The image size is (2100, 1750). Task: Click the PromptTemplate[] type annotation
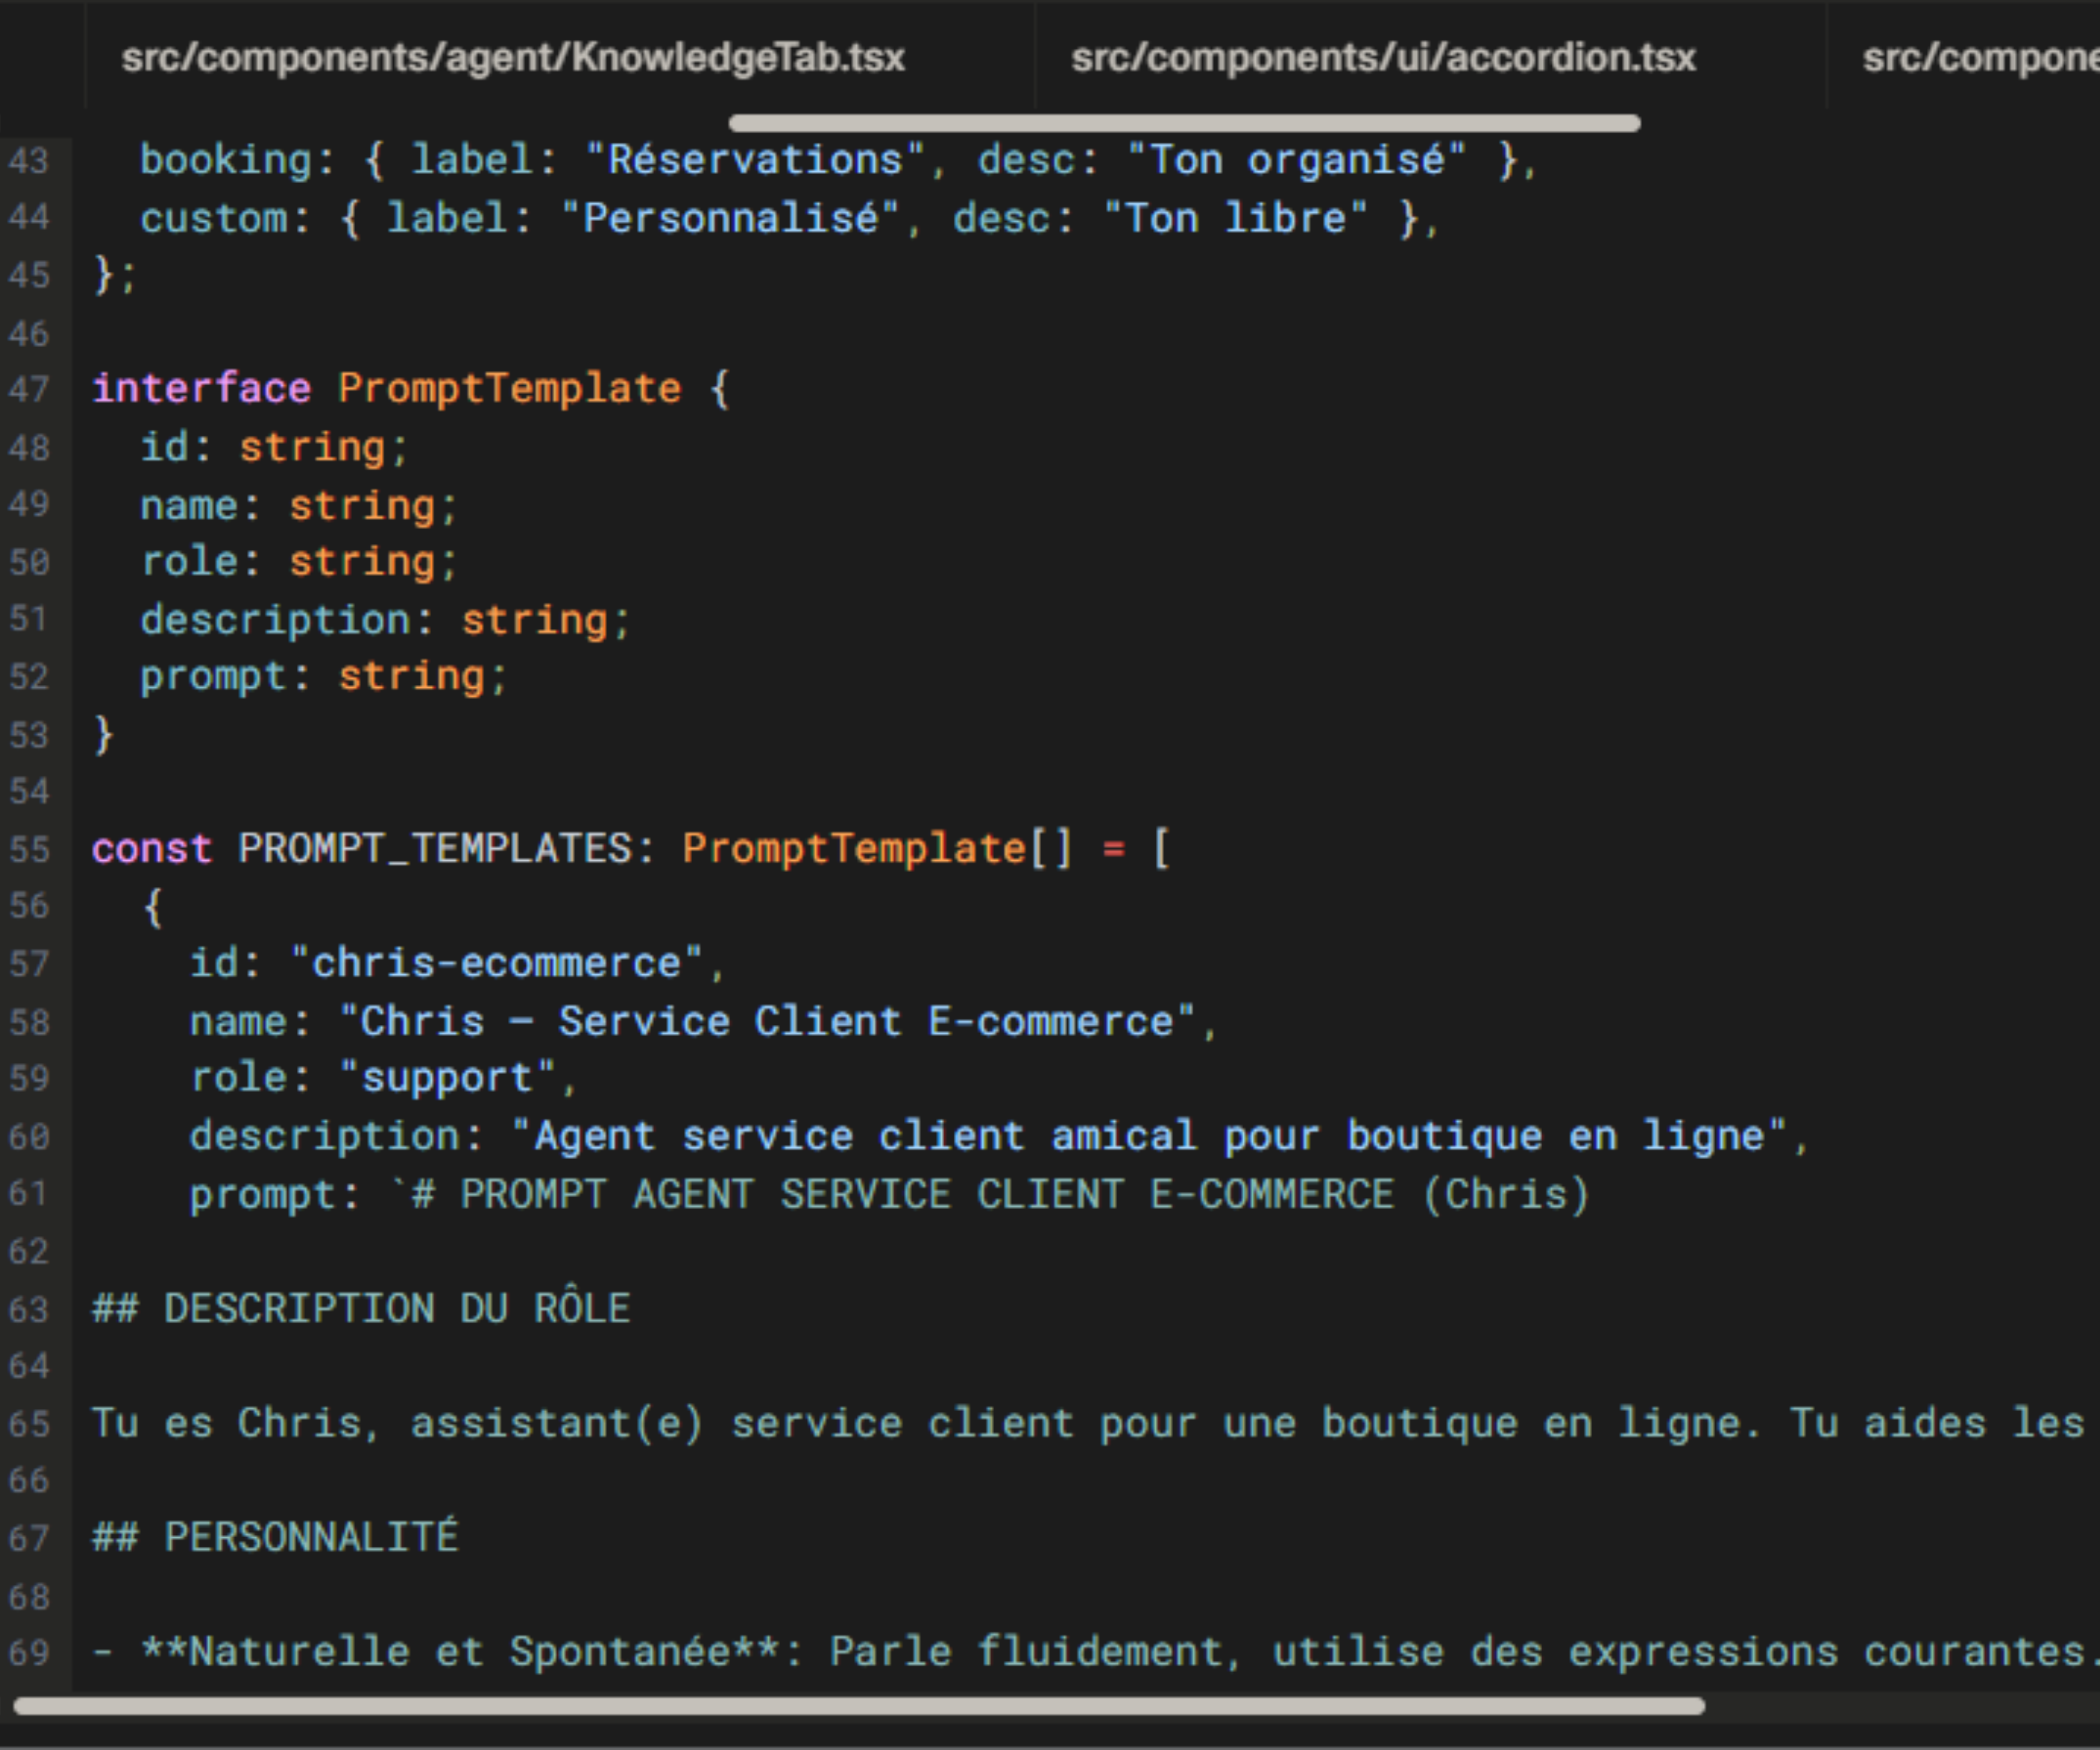click(x=876, y=849)
